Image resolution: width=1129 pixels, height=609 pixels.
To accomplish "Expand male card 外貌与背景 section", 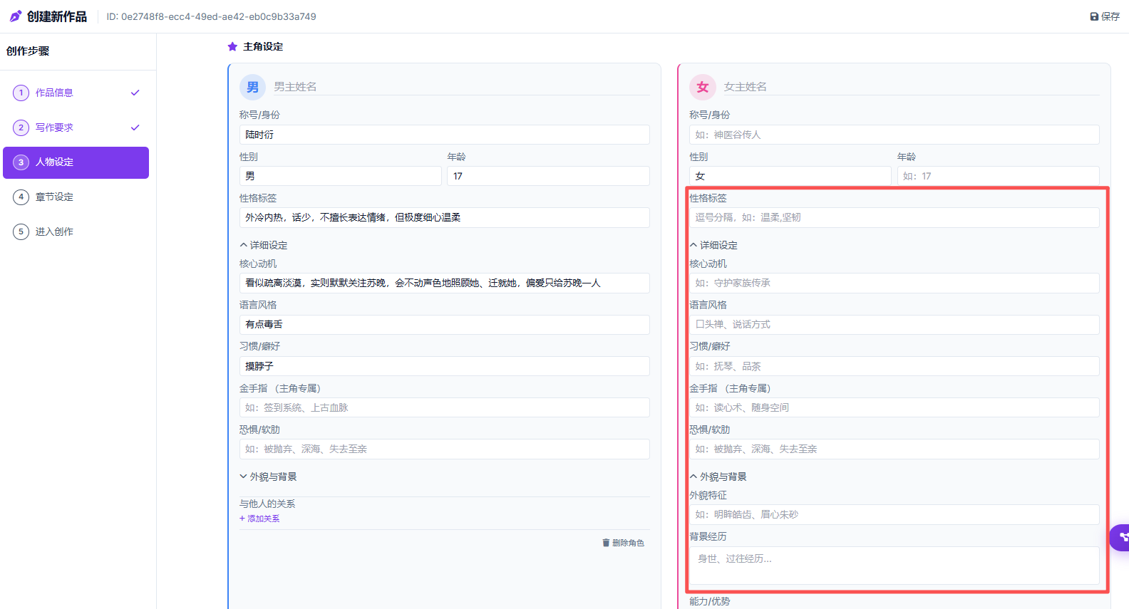I will pos(268,477).
